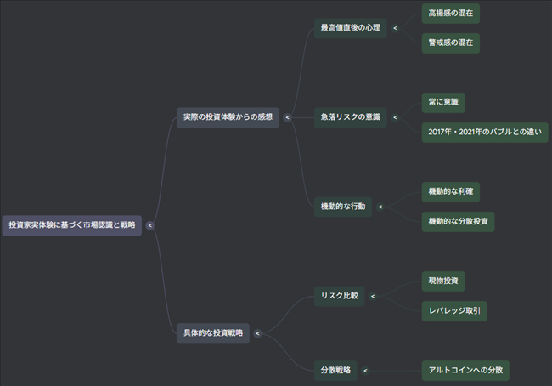Collapse the root node 投資家実体験に基づく市場認識と戦略
This screenshot has height=386, width=552.
click(149, 225)
